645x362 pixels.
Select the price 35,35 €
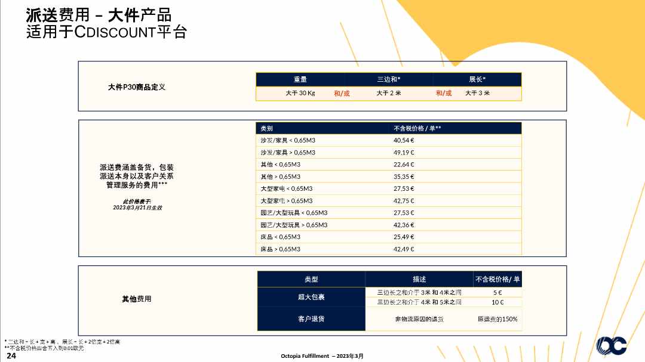[404, 177]
